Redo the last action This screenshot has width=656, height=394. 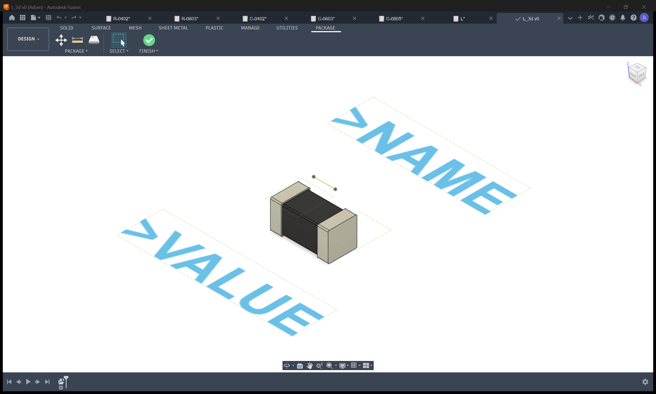pos(74,18)
